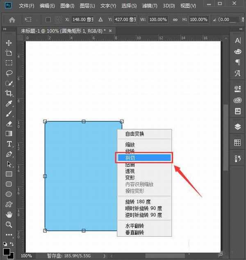Select the Eraser tool
The image size is (246, 260).
point(9,123)
